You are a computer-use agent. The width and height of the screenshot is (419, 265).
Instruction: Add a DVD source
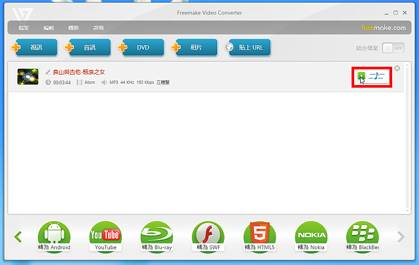click(141, 47)
